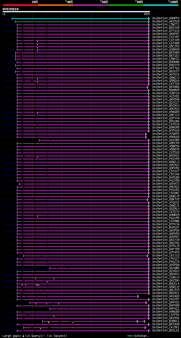This screenshot has height=338, width=181.
Task: Click the UniRef100_B3M6C2 label
Action: click(166, 322)
